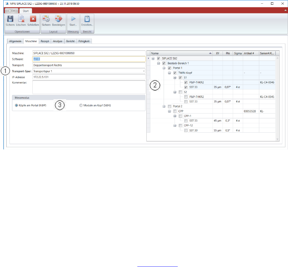Viewport: 288px width, 267px height.
Task: Select Module an Kopf (S@K) radio button
Action: click(x=81, y=105)
